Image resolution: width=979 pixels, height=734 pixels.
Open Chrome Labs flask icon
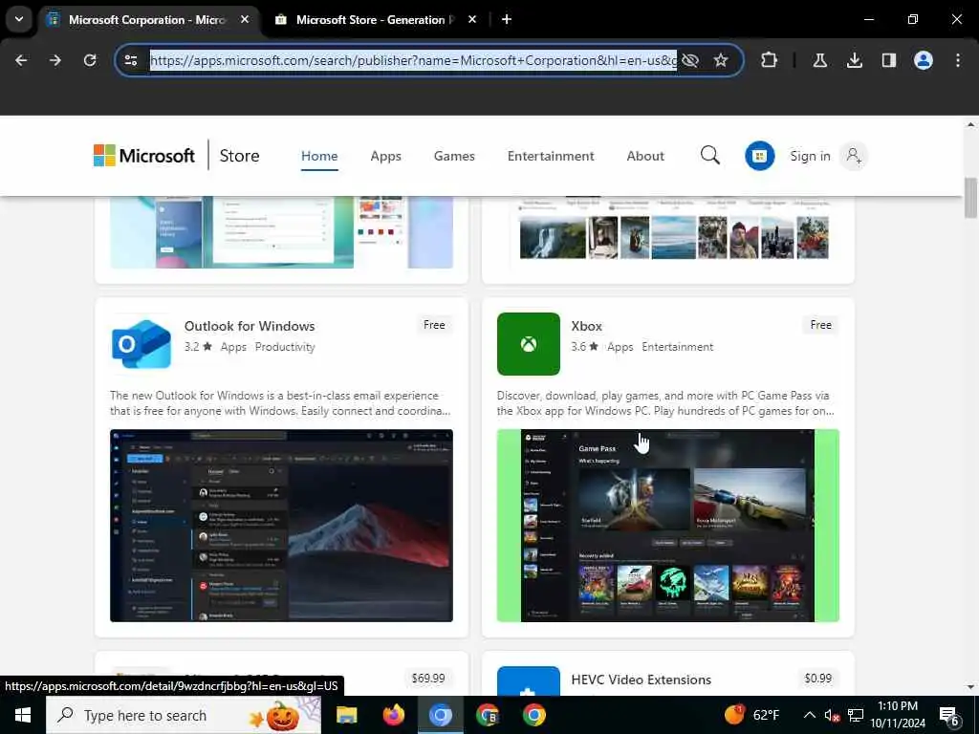pyautogui.click(x=819, y=60)
